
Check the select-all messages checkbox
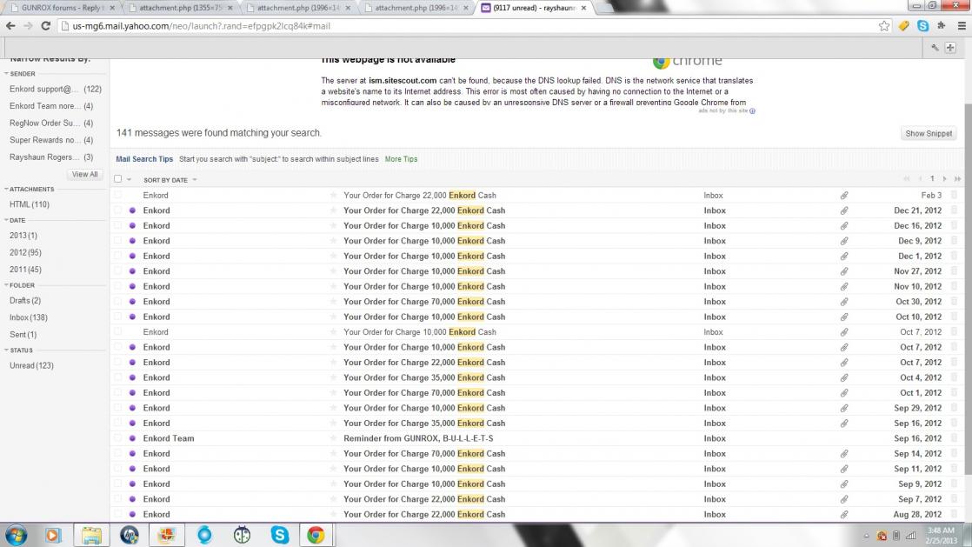(118, 179)
